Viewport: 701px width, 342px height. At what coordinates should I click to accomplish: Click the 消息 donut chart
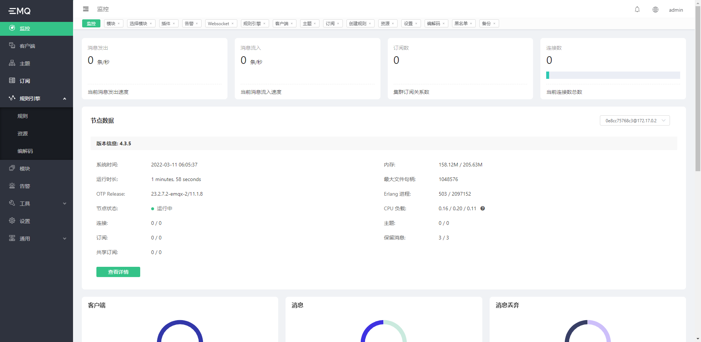[x=384, y=331]
